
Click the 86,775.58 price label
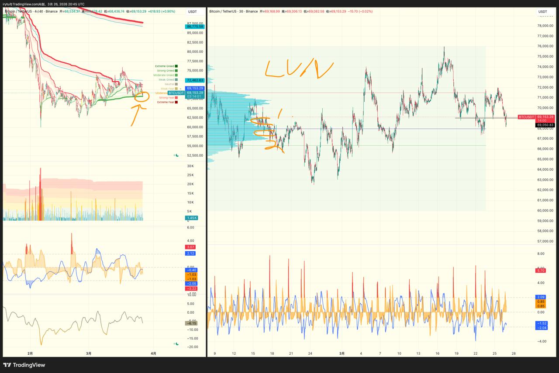point(195,27)
